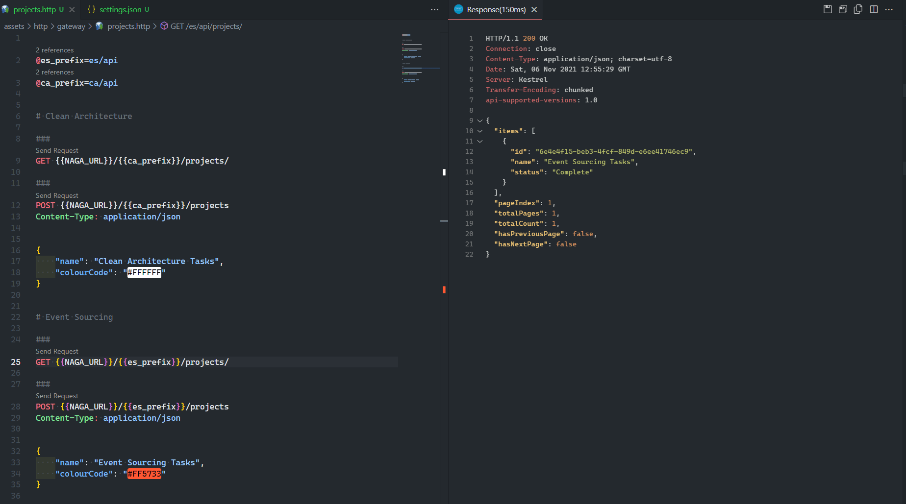Copy response body icon in toolbar
906x504 pixels.
858,9
